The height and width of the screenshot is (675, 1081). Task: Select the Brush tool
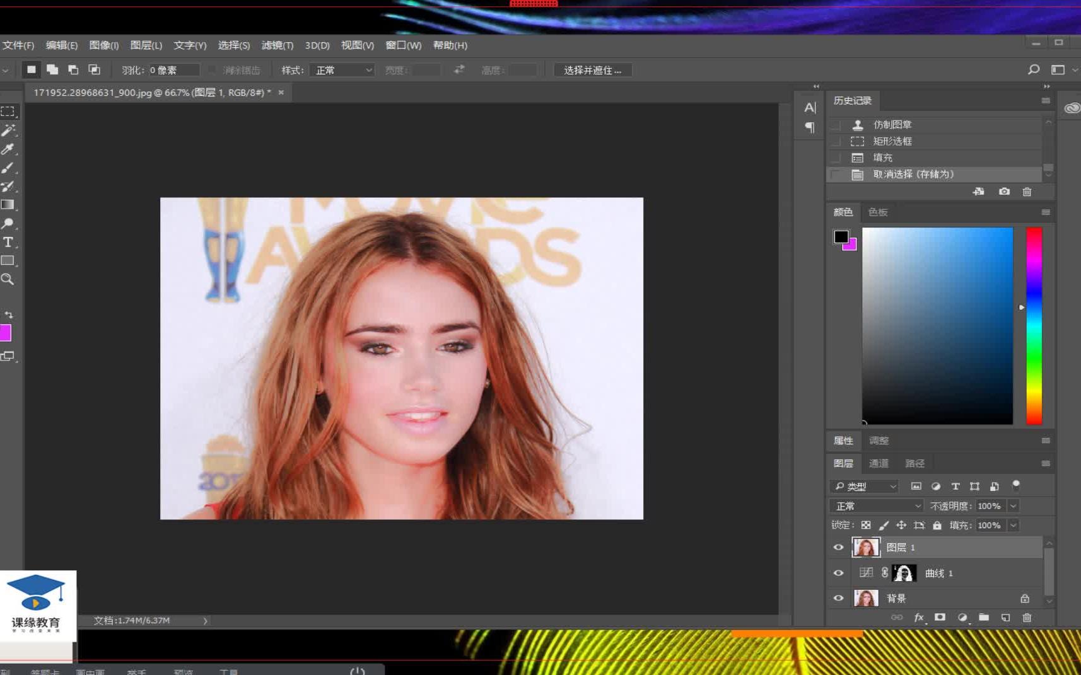coord(8,168)
